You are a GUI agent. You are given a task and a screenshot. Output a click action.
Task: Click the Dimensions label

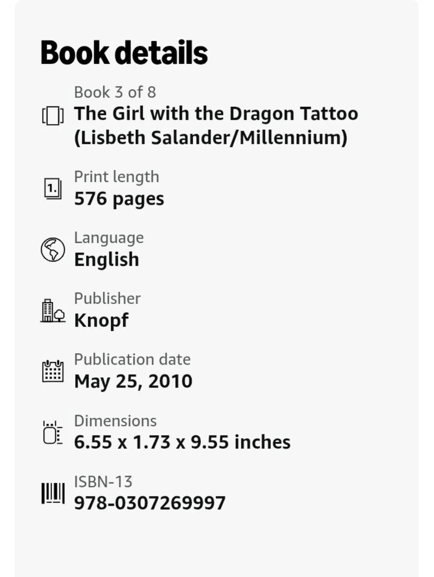pyautogui.click(x=115, y=421)
